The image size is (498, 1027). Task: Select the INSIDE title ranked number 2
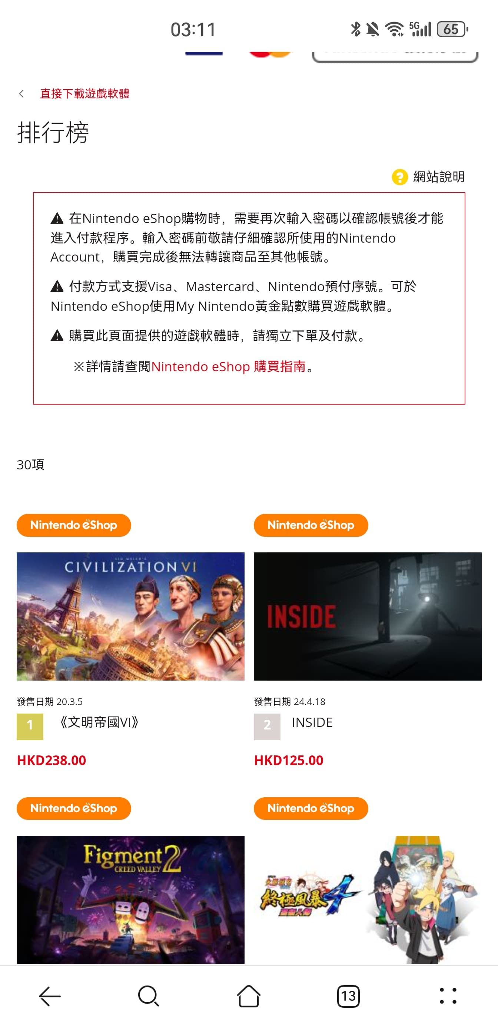point(312,722)
